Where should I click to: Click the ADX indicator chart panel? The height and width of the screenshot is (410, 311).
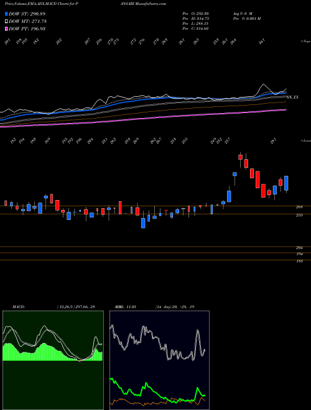click(x=159, y=360)
